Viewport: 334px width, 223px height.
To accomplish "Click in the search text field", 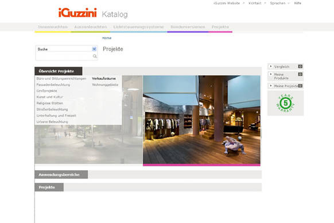I will 64,56.
